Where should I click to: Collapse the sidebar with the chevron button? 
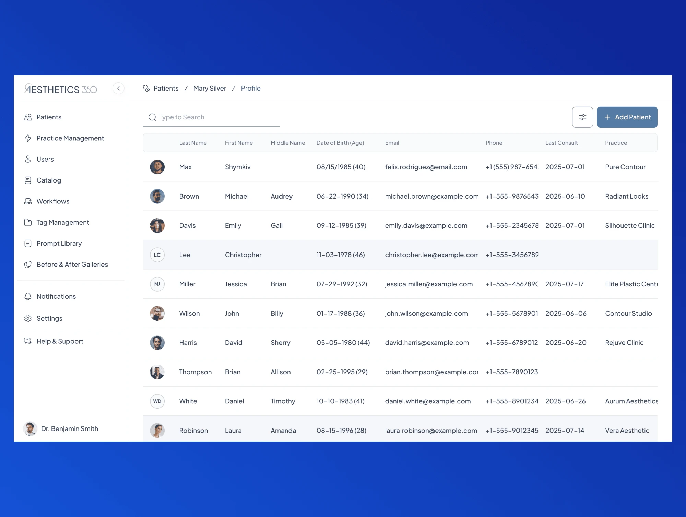coord(118,89)
